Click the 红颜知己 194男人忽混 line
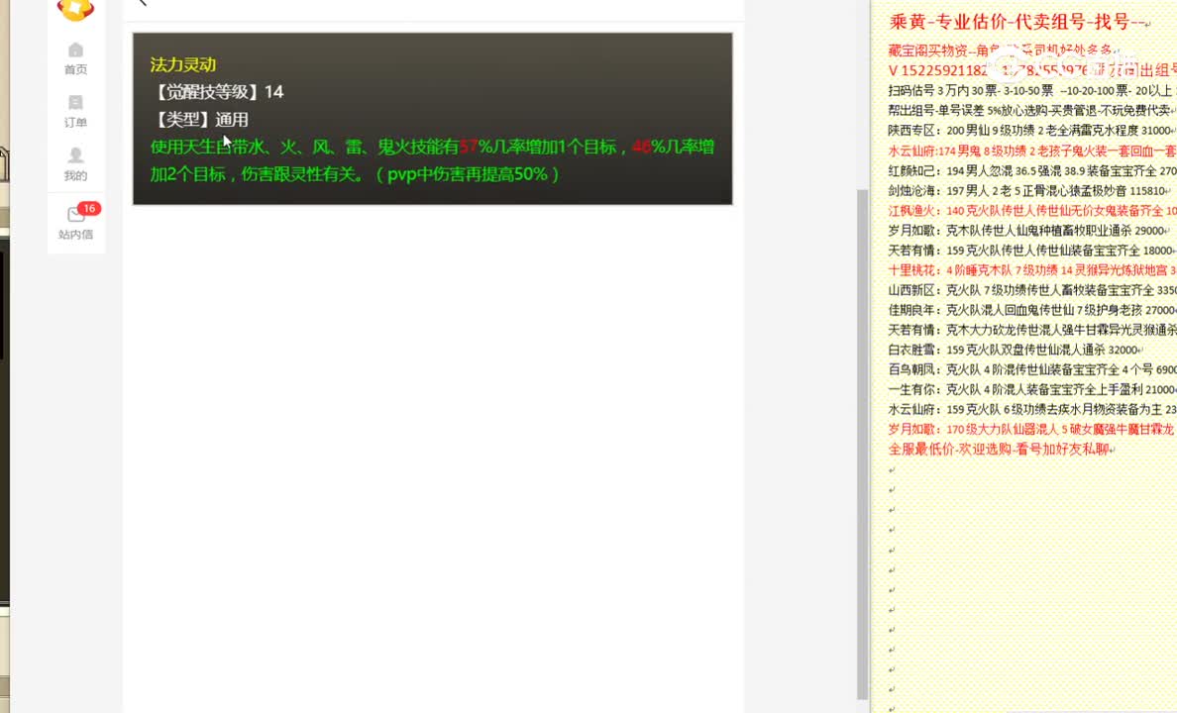 (1032, 171)
